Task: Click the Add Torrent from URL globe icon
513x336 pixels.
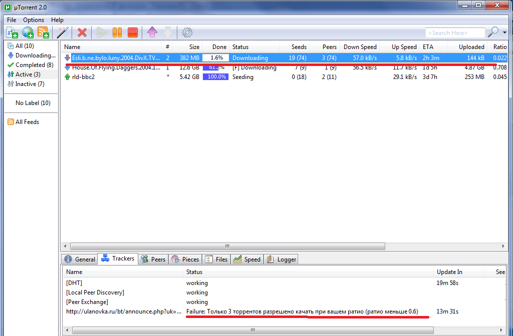Action: click(x=27, y=32)
